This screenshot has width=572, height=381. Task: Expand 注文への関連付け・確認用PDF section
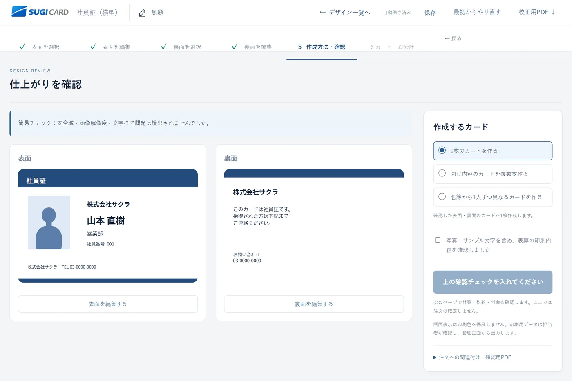tap(472, 357)
